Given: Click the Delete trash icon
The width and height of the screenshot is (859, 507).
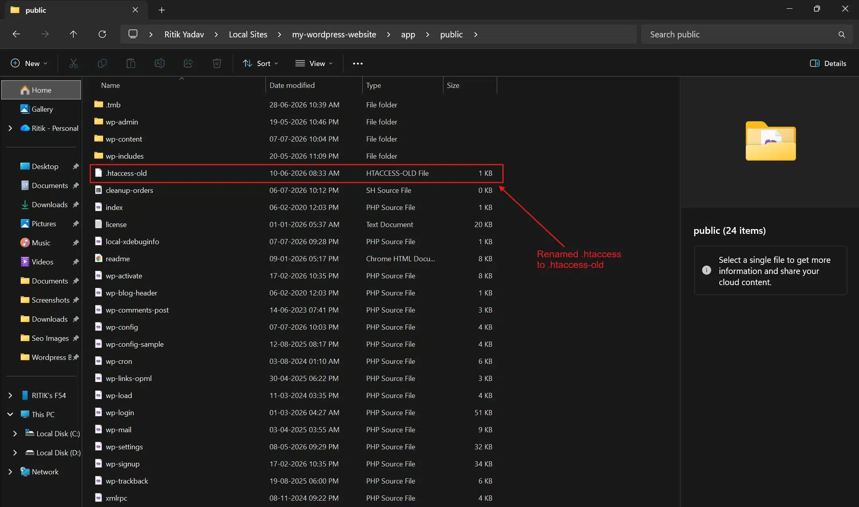Looking at the screenshot, I should [217, 63].
